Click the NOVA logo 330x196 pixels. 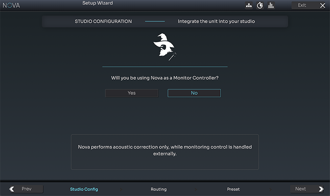[x=11, y=5]
